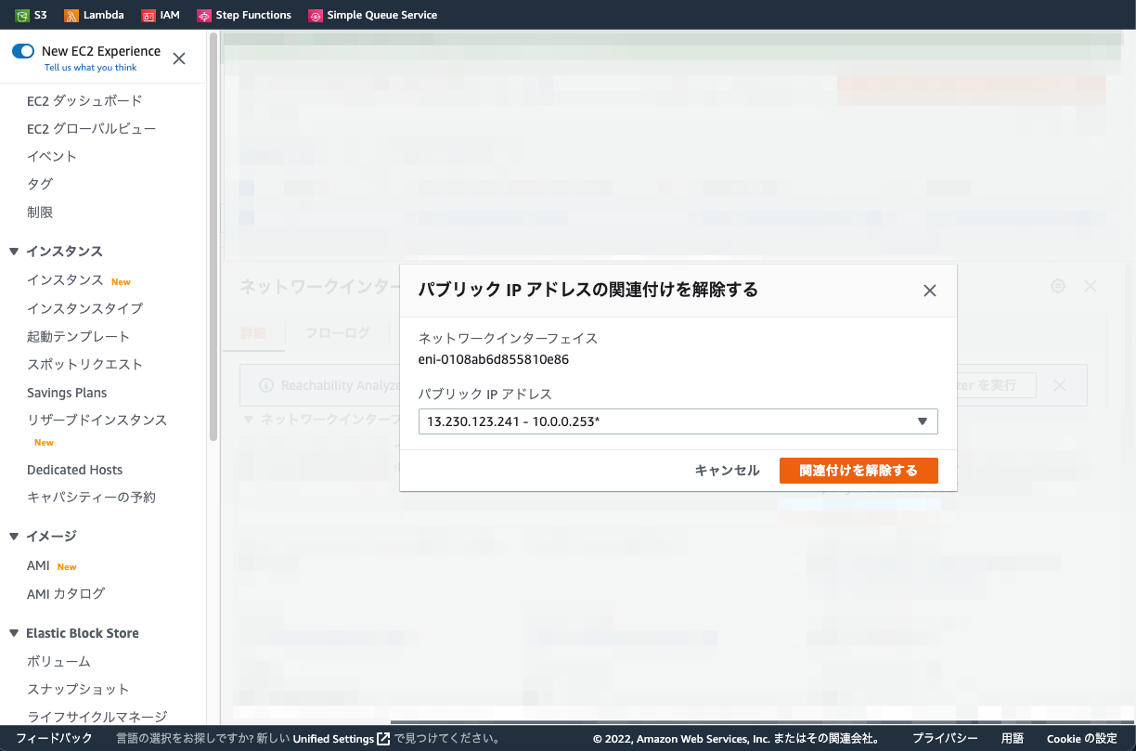
Task: Open Step Functions from the top bar
Action: click(x=244, y=14)
